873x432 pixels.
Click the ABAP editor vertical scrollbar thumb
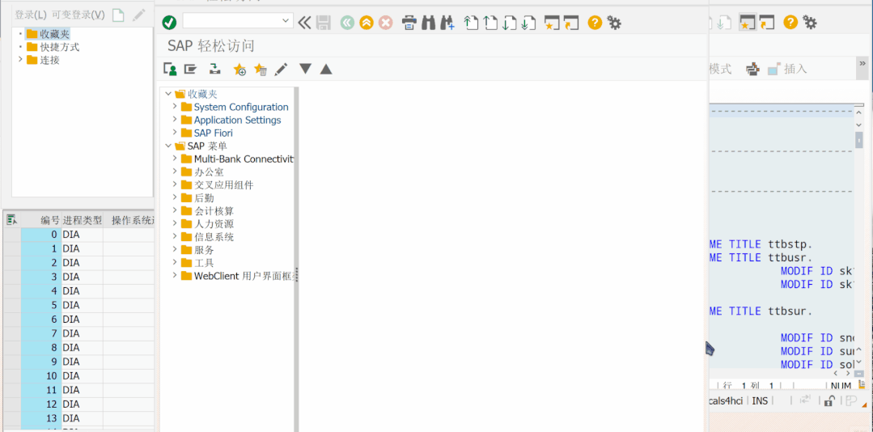pos(859,140)
